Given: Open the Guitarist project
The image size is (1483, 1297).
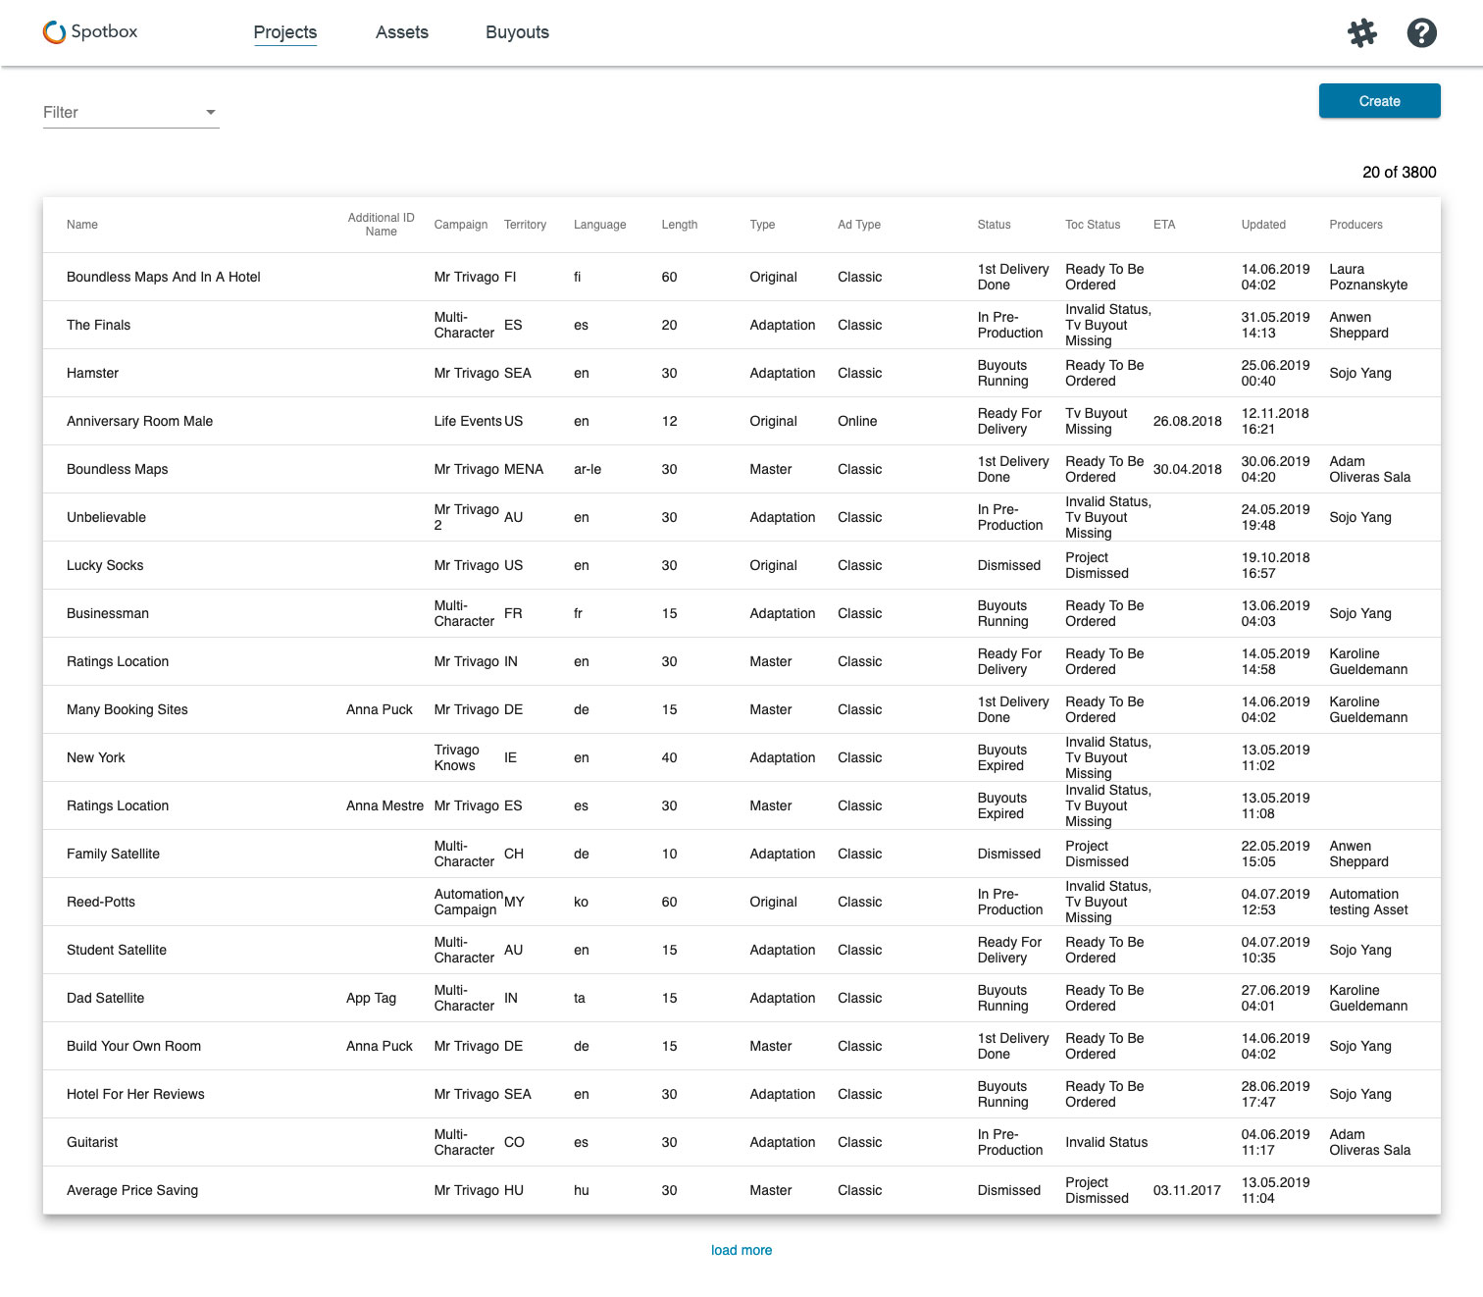Looking at the screenshot, I should coord(92,1142).
